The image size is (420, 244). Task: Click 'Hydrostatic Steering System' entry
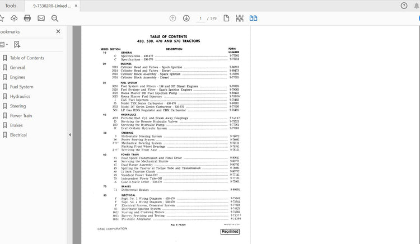[142, 136]
